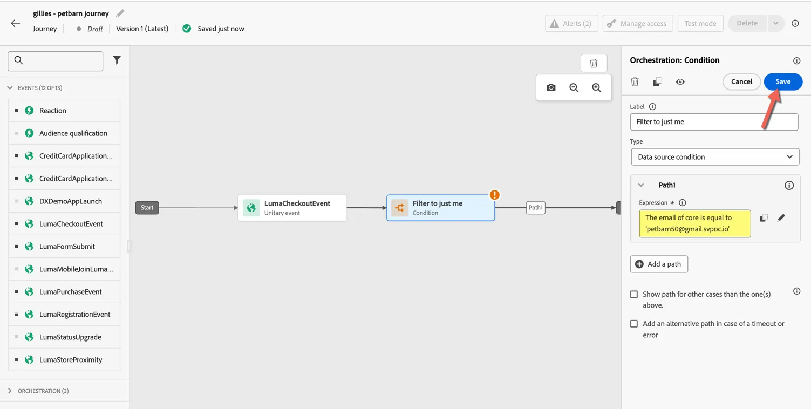Image resolution: width=811 pixels, height=409 pixels.
Task: Open the Type data source condition dropdown
Action: [715, 157]
